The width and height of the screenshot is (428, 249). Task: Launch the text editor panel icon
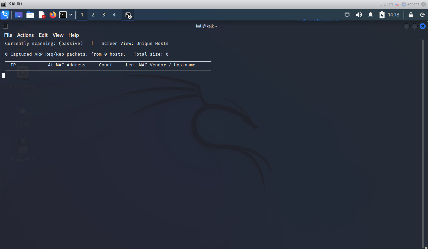tap(42, 15)
